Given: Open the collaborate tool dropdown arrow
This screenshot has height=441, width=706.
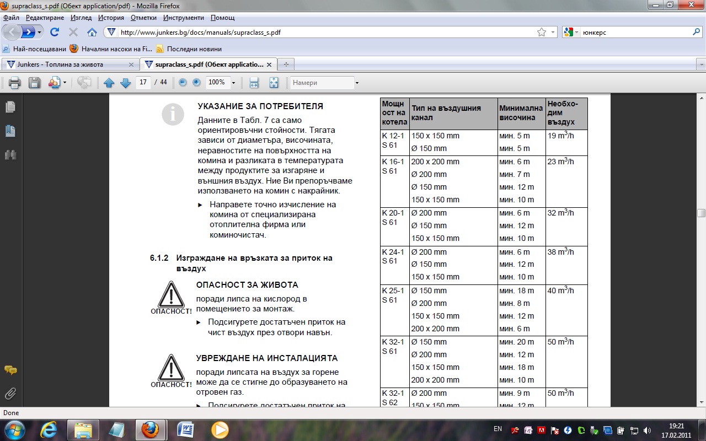Looking at the screenshot, I should pyautogui.click(x=65, y=83).
